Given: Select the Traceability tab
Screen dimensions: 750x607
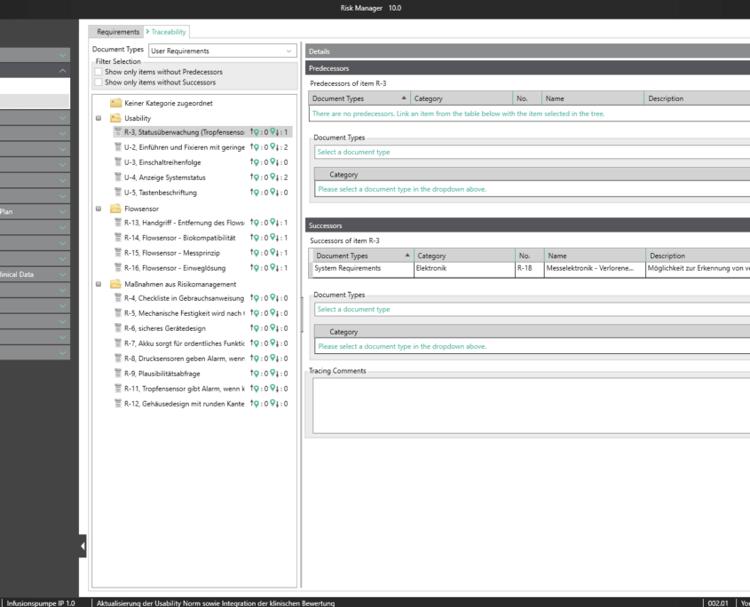Looking at the screenshot, I should coord(169,32).
